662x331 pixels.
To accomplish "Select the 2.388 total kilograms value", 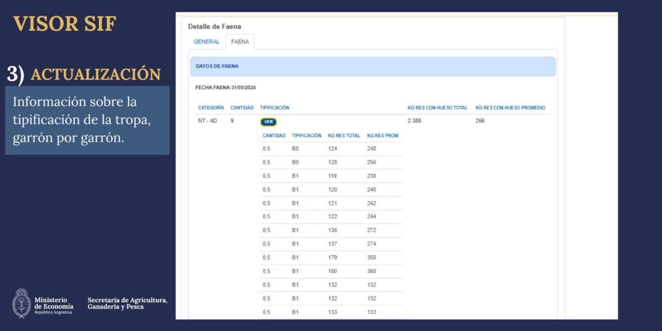I will 415,121.
